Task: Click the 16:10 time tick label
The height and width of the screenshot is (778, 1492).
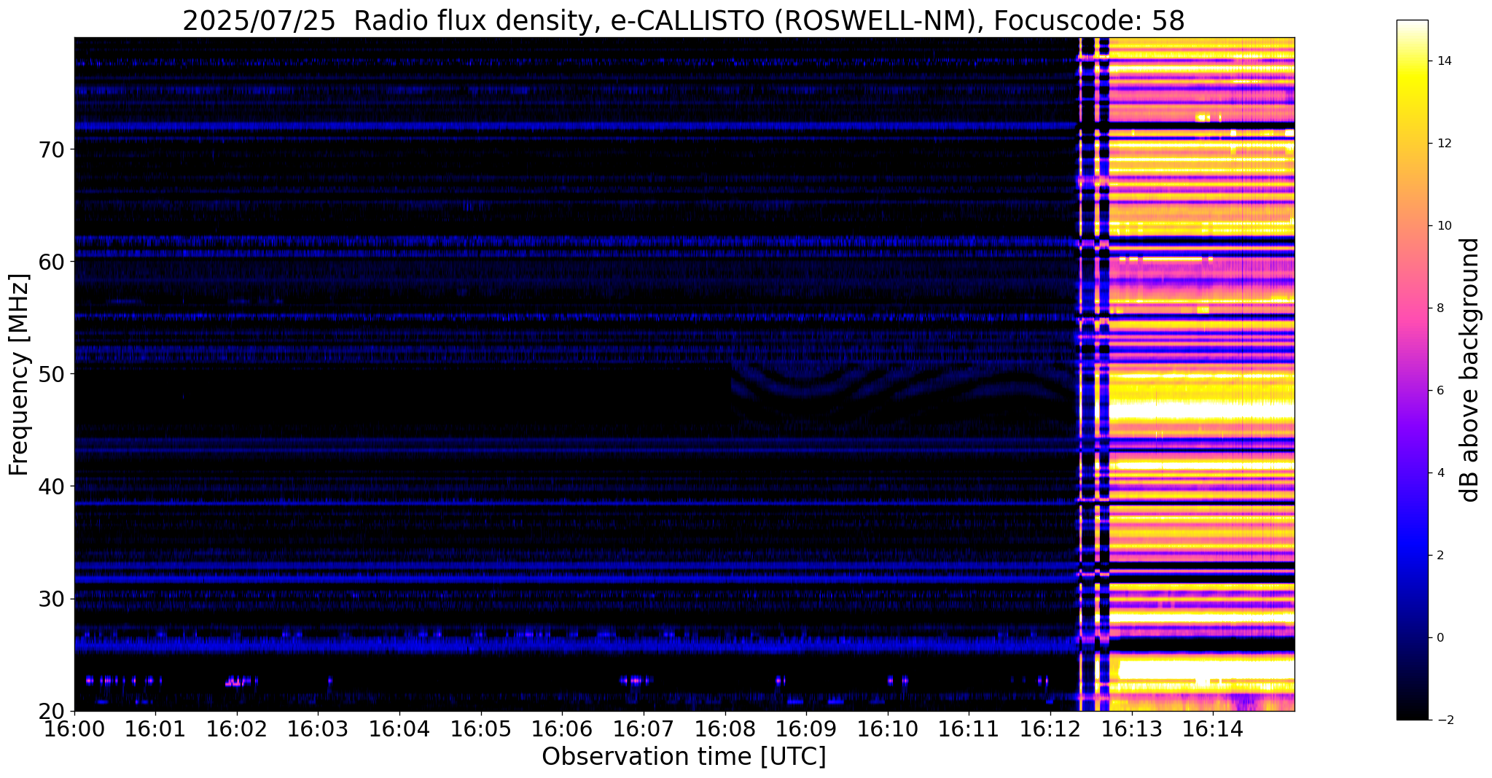Action: 888,730
